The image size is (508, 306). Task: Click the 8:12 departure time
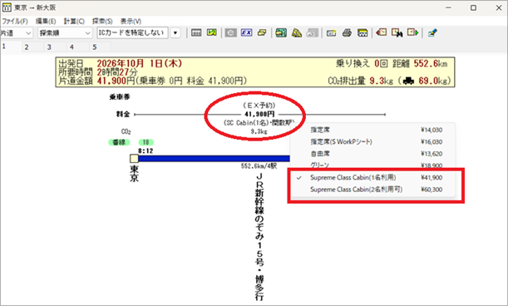145,151
